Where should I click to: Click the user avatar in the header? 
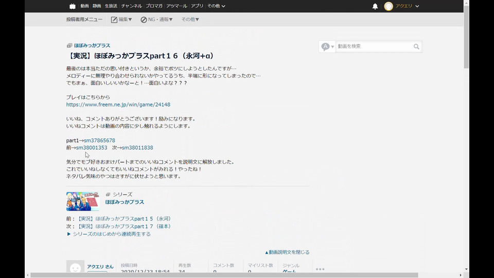(389, 6)
